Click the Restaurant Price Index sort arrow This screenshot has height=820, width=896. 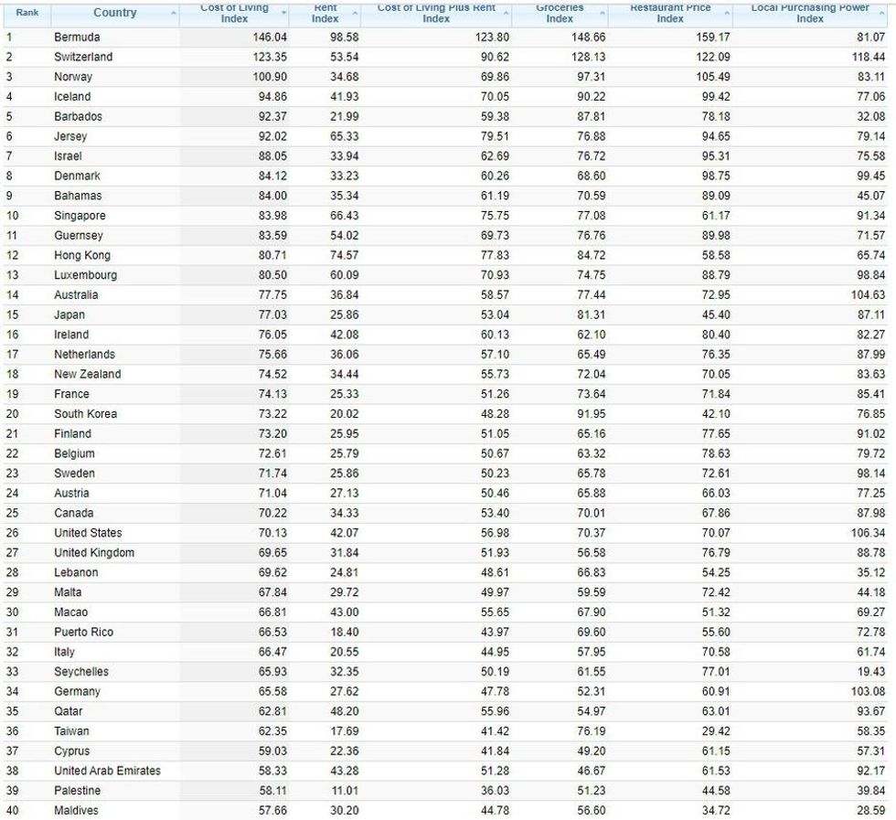coord(728,12)
